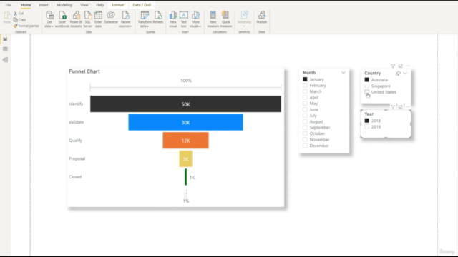This screenshot has width=458, height=257.
Task: Click the Year slicer header
Action: [369, 114]
